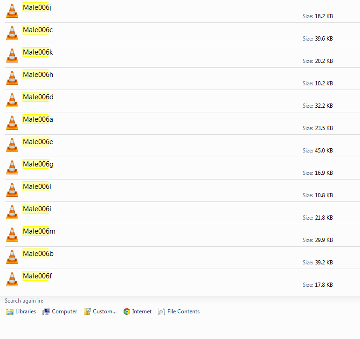
Task: Click the VLC cone icon for Male006h
Action: pyautogui.click(x=12, y=78)
